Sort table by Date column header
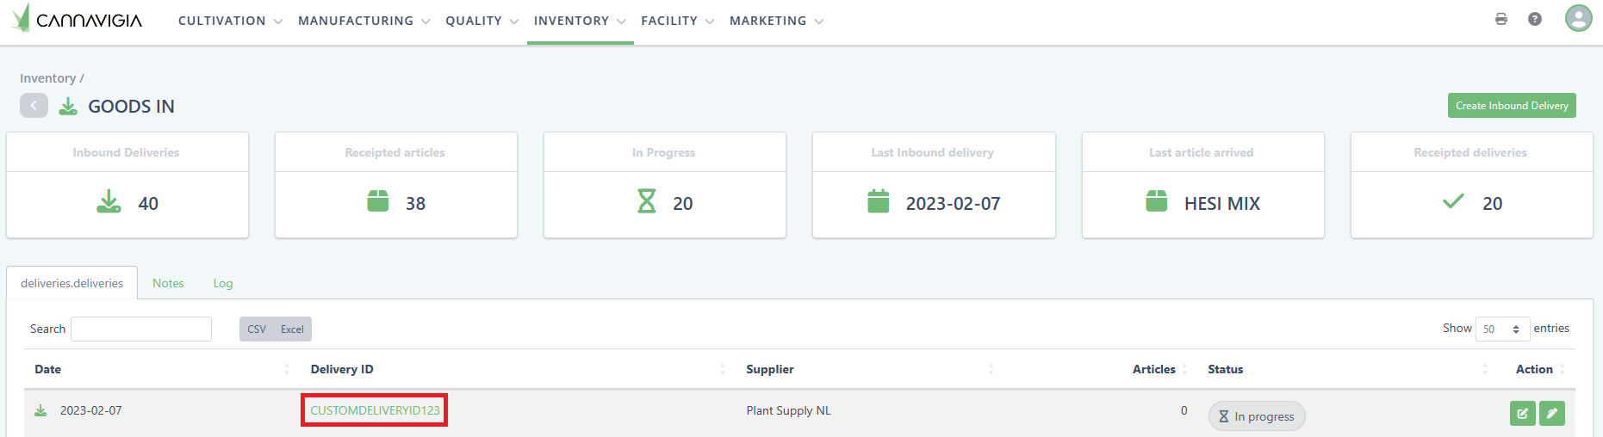This screenshot has width=1603, height=437. tap(48, 369)
